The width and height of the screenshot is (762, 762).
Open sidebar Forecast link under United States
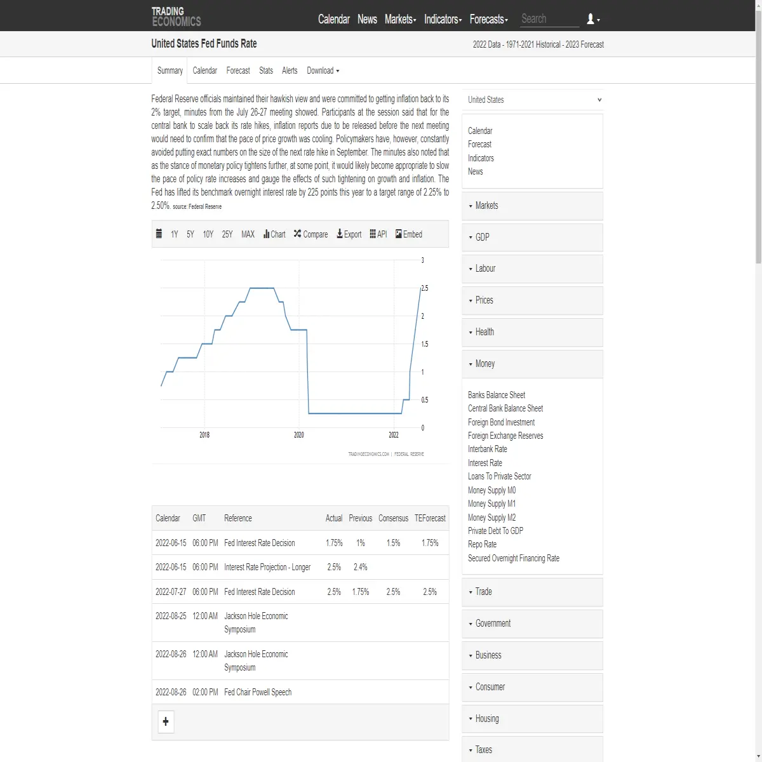click(x=479, y=144)
